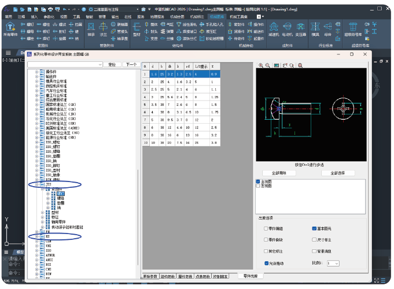
Task: Click the 定位 locate button
Action: click(x=112, y=65)
